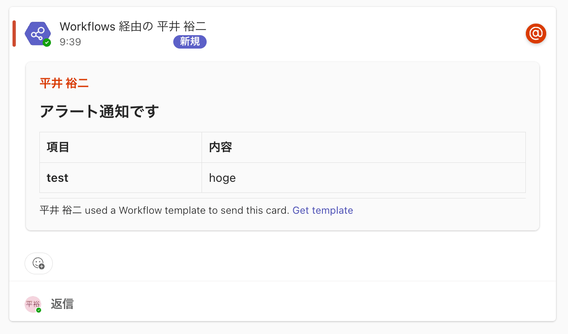Viewport: 568px width, 334px height.
Task: Click the hoge table cell
Action: [364, 178]
